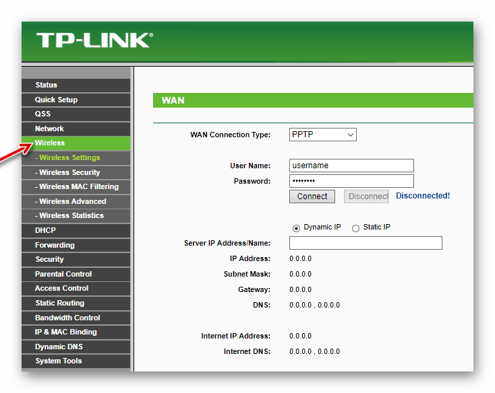Open Static Routing page
This screenshot has height=393, width=495.
[76, 303]
